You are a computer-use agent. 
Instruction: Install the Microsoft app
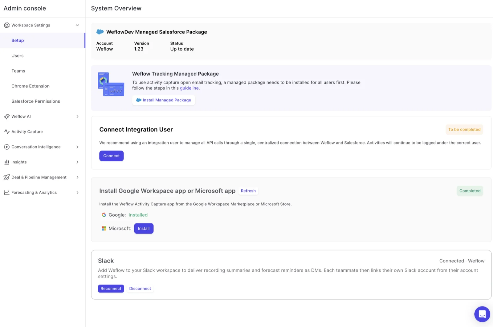pos(144,228)
